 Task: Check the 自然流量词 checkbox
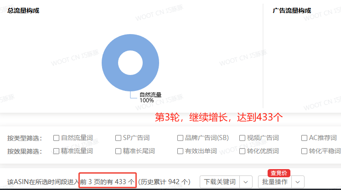(x=57, y=138)
